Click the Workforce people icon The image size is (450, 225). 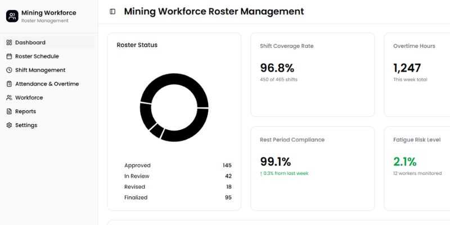(9, 97)
